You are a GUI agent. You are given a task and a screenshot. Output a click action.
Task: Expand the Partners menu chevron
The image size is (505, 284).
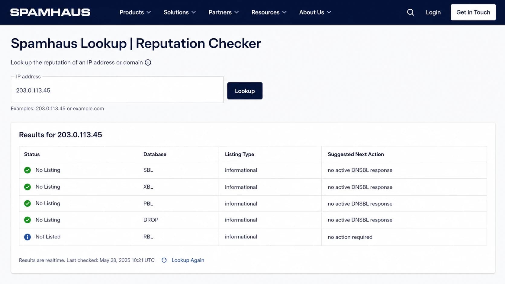pyautogui.click(x=236, y=12)
